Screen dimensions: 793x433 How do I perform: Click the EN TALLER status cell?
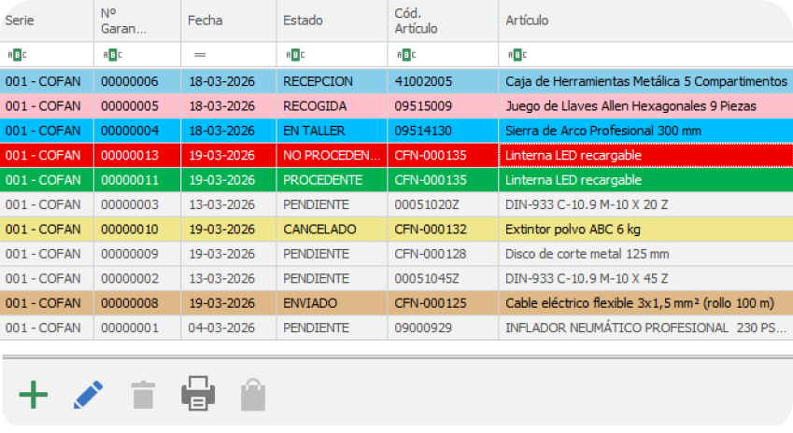pyautogui.click(x=332, y=131)
